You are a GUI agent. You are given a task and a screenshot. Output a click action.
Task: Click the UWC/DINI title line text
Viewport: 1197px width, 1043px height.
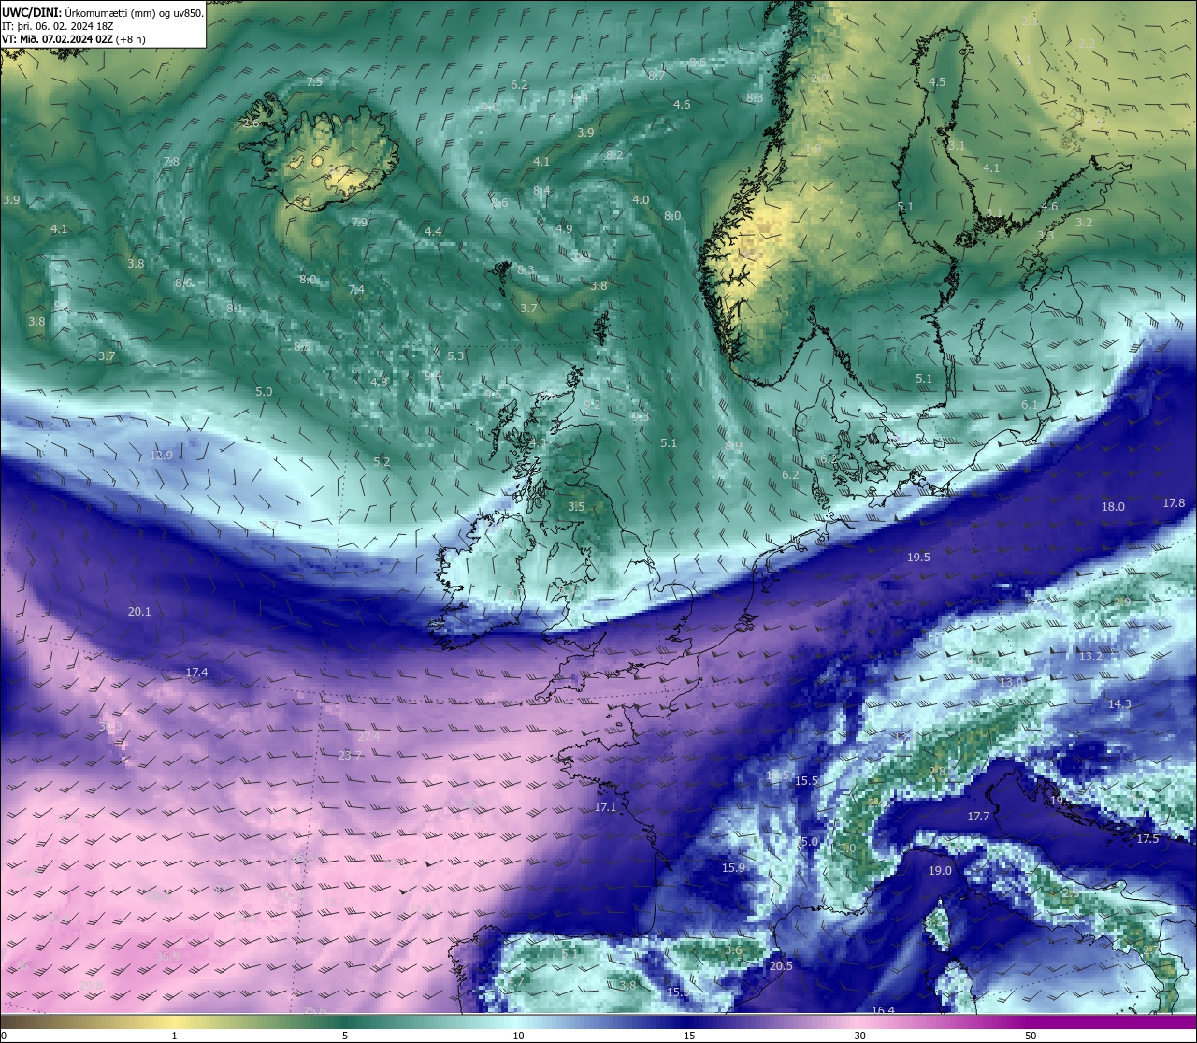point(103,13)
